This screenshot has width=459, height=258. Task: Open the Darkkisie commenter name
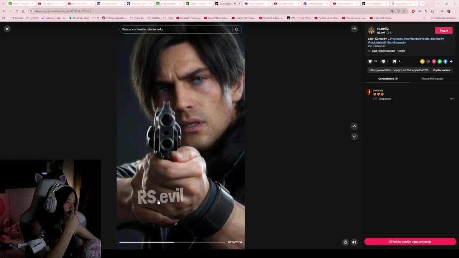click(x=378, y=91)
